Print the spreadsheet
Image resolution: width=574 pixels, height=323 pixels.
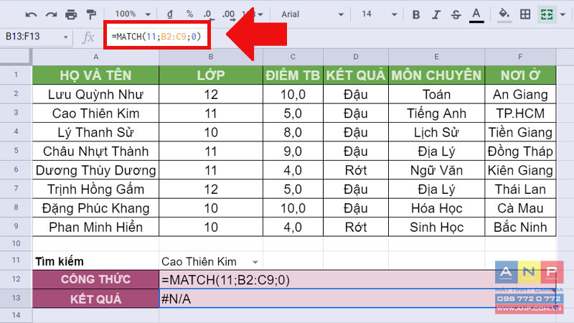coord(71,14)
